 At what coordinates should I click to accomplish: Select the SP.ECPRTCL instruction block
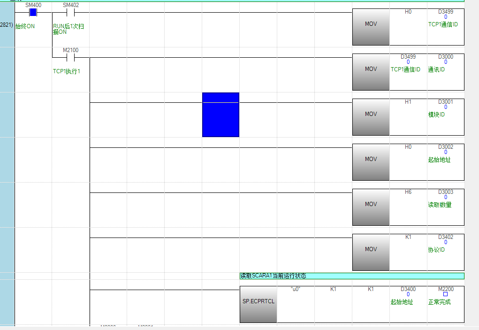click(x=258, y=301)
